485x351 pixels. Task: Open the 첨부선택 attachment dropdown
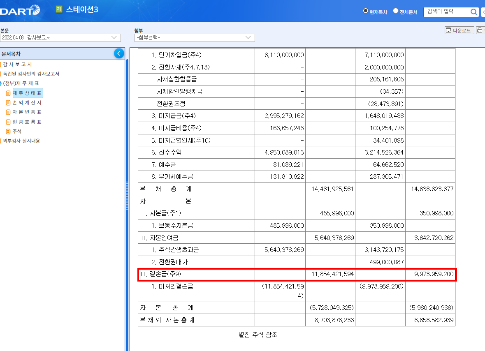pyautogui.click(x=195, y=38)
